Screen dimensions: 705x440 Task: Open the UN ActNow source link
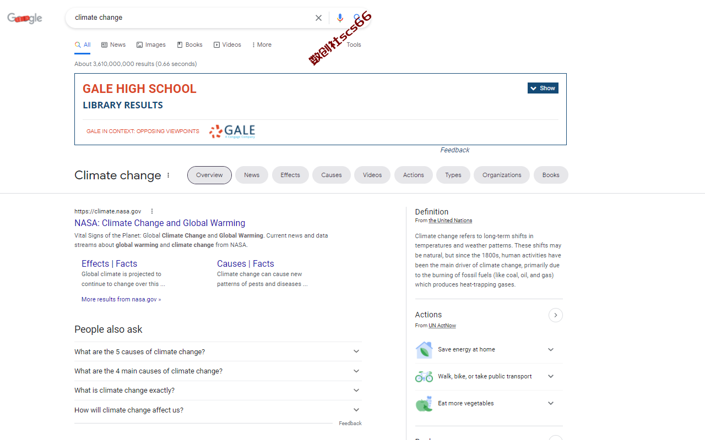(x=442, y=326)
